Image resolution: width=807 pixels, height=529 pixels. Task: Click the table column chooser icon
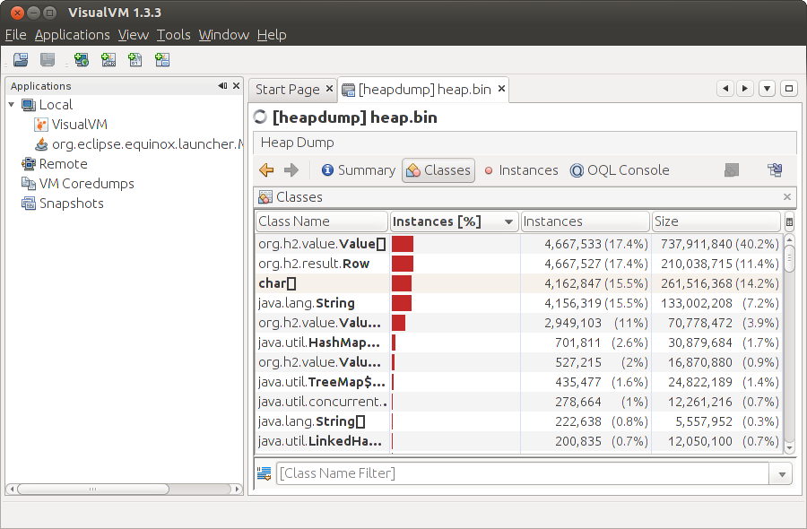[789, 222]
